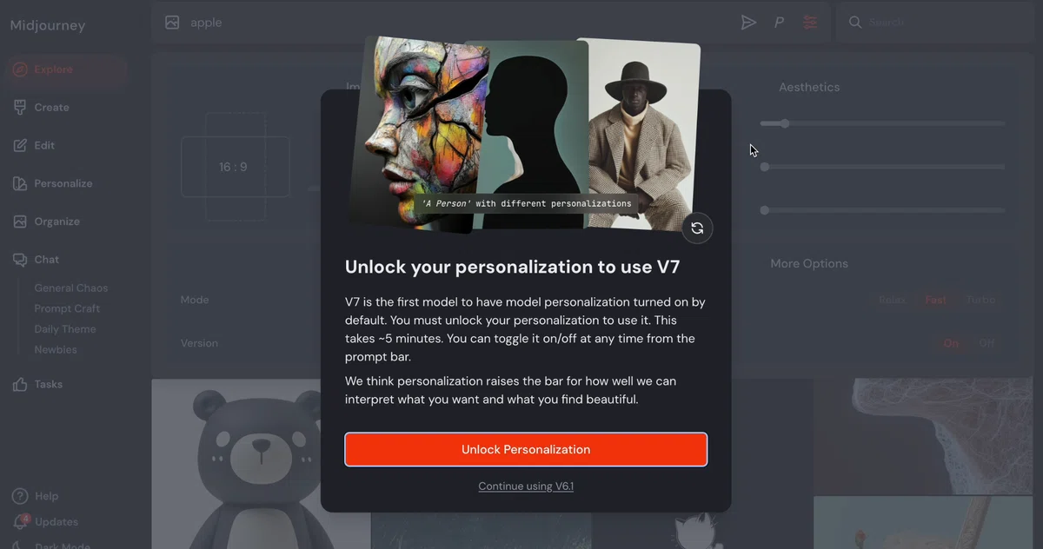Open Explore in the sidebar
This screenshot has height=549, width=1043.
[66, 69]
